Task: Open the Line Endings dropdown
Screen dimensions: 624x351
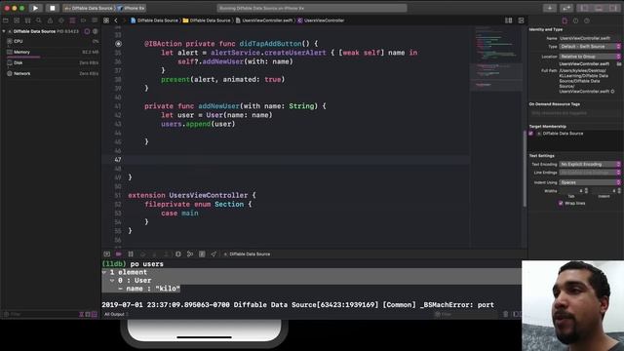Action: (590, 173)
